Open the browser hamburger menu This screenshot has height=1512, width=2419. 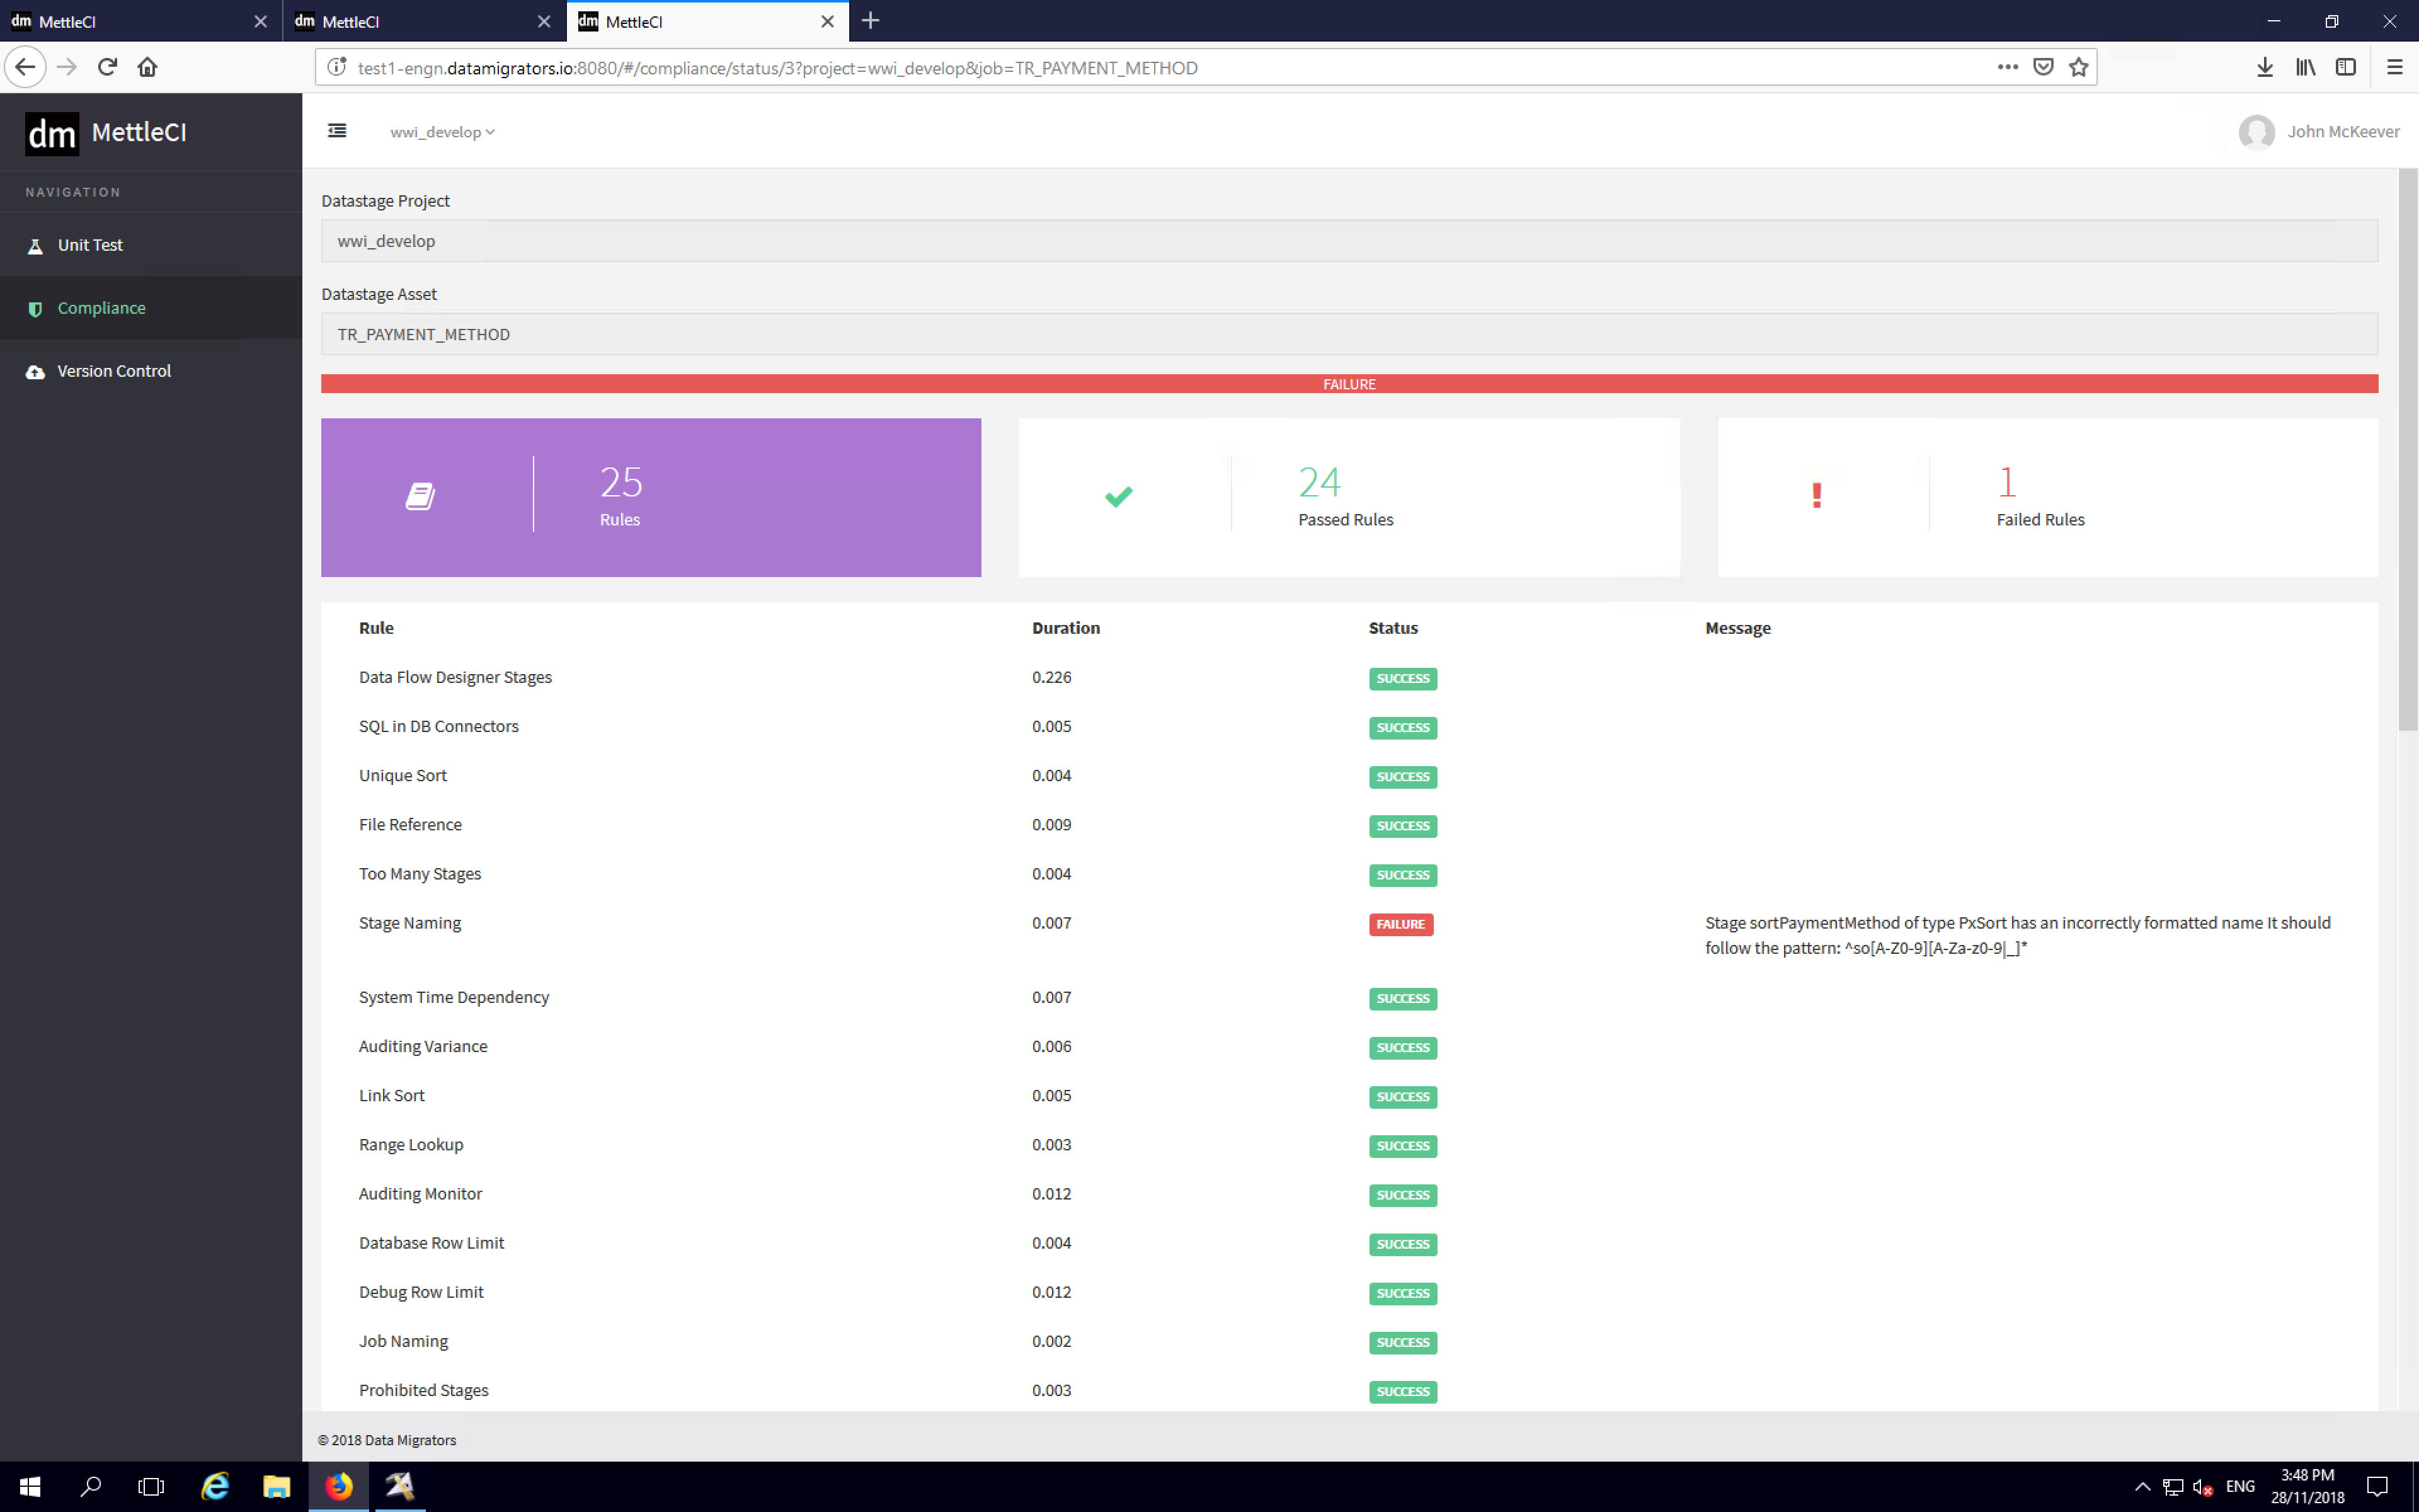[x=2396, y=66]
